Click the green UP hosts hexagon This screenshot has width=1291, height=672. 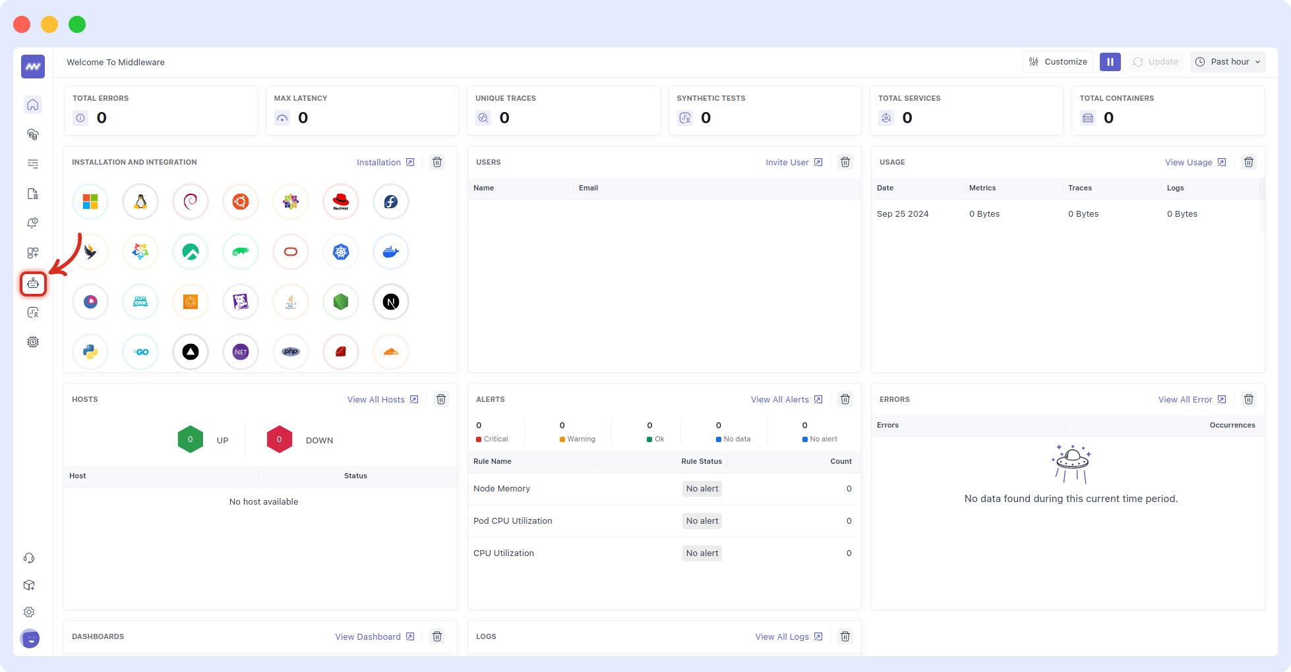(190, 439)
